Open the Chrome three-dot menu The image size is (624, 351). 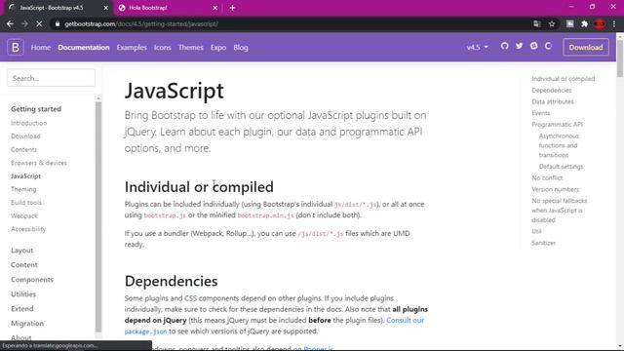(x=614, y=23)
